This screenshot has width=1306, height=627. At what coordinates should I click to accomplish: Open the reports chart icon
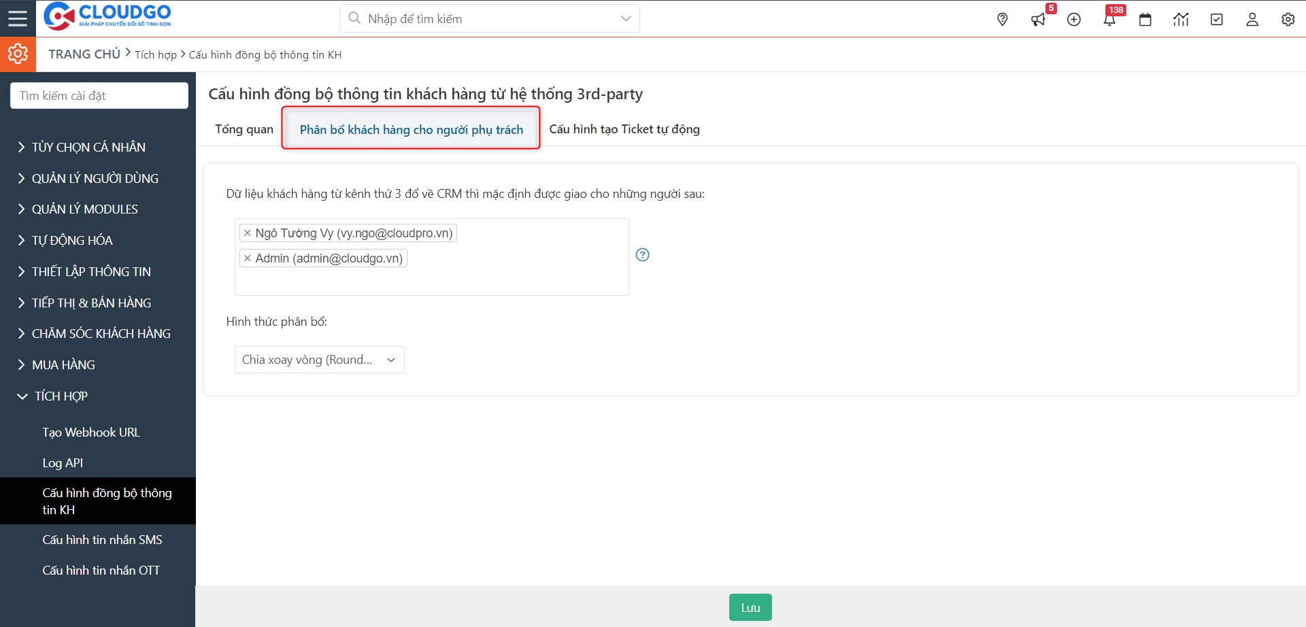1181,20
